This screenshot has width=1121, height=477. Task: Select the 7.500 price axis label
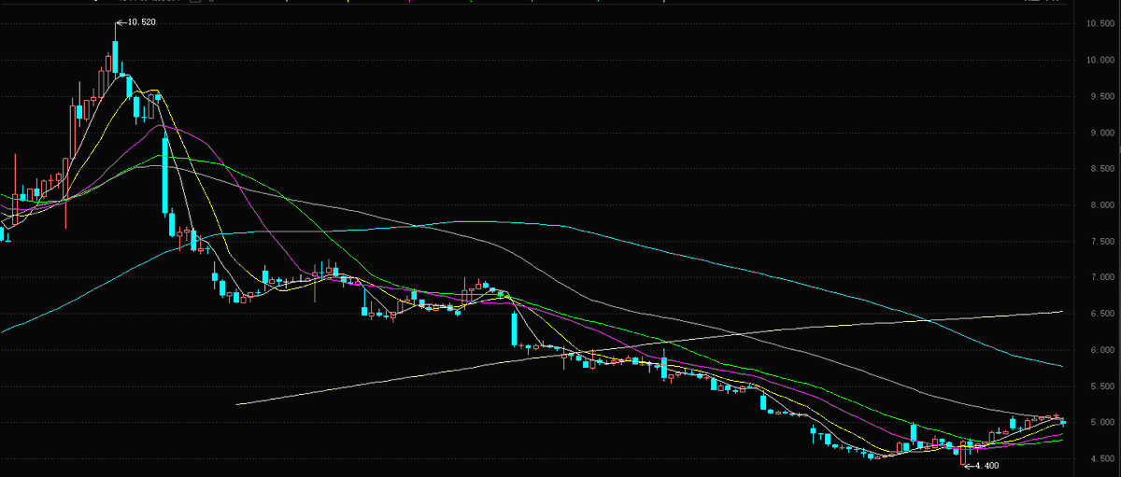tap(1101, 241)
